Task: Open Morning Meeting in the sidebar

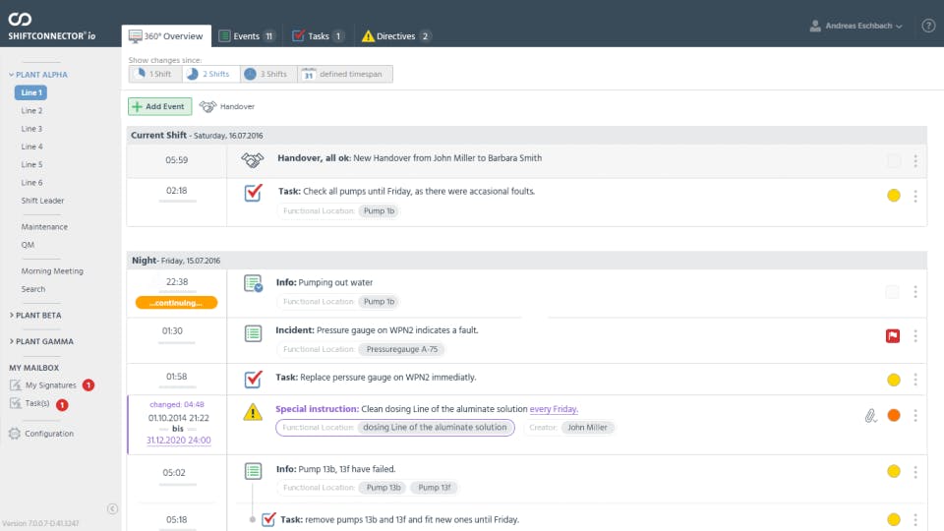Action: click(x=52, y=271)
